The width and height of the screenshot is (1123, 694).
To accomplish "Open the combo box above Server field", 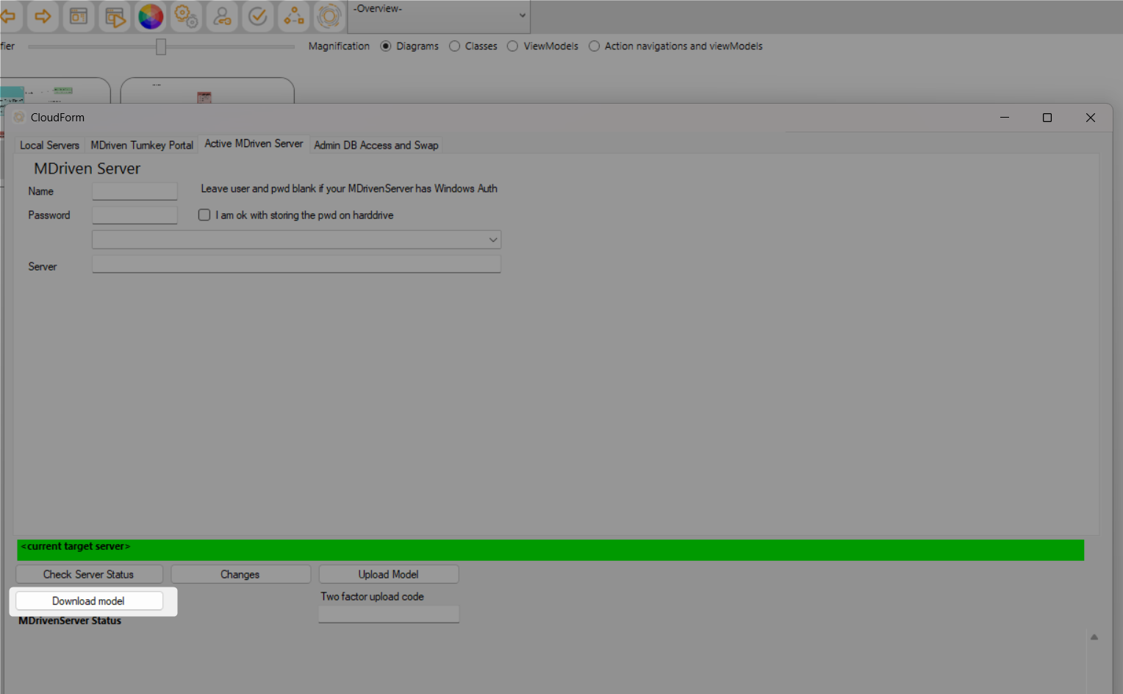I will 296,240.
